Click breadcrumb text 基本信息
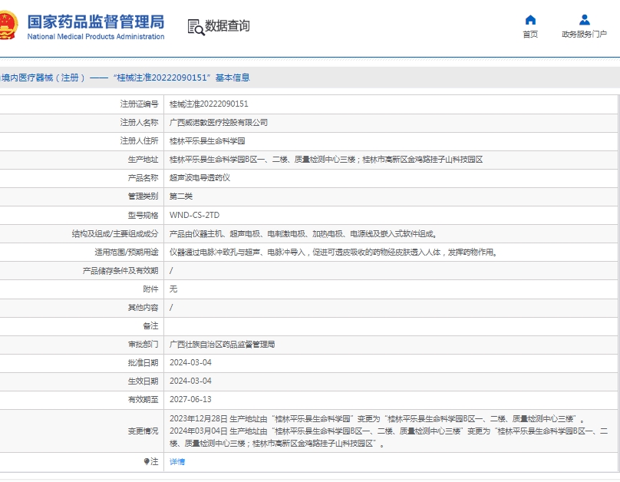The height and width of the screenshot is (482, 620). click(232, 78)
